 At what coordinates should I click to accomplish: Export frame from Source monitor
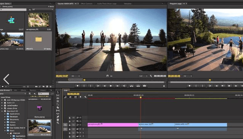145,86
